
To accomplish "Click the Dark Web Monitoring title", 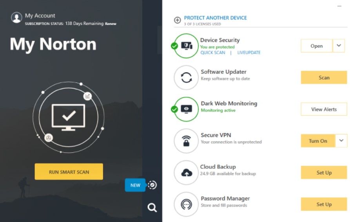I will (229, 103).
